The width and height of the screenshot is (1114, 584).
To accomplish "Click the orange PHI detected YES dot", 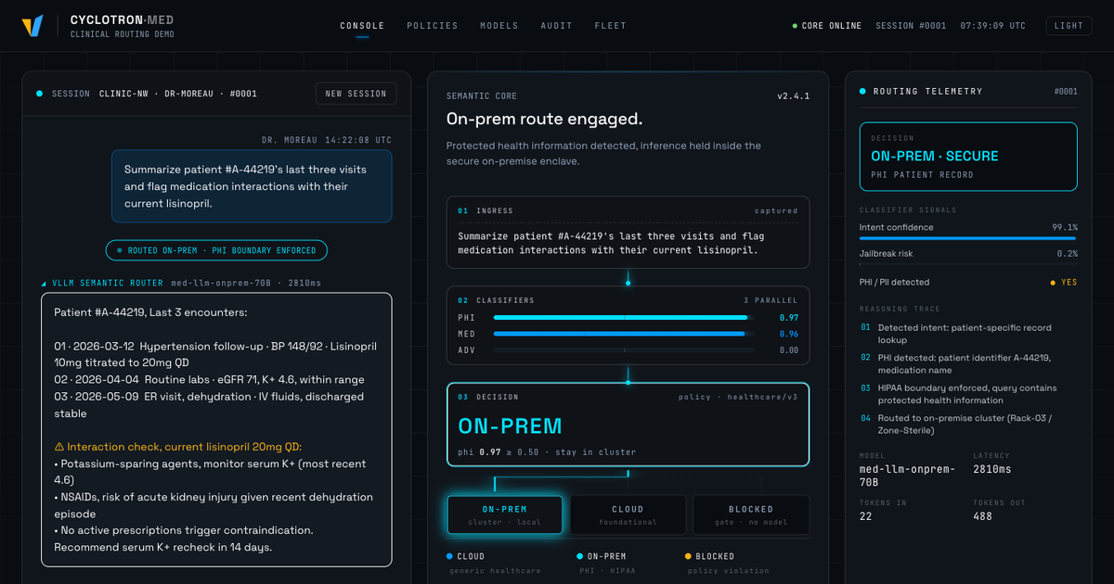I will click(1053, 283).
